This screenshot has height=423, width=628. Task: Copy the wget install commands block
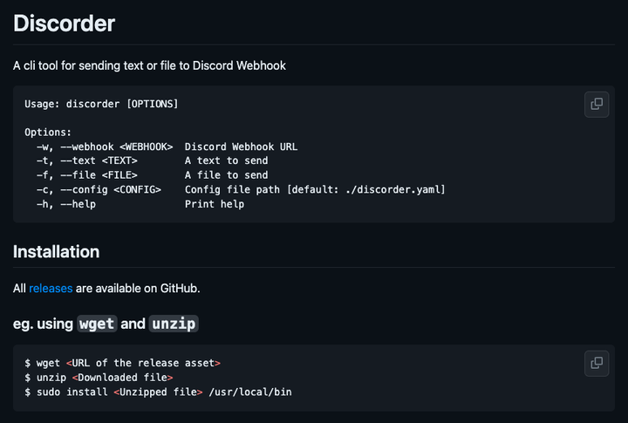pos(597,363)
